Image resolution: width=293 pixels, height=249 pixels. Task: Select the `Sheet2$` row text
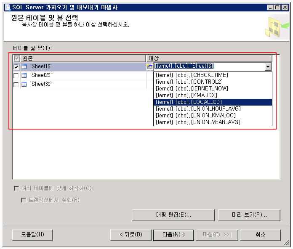40,75
